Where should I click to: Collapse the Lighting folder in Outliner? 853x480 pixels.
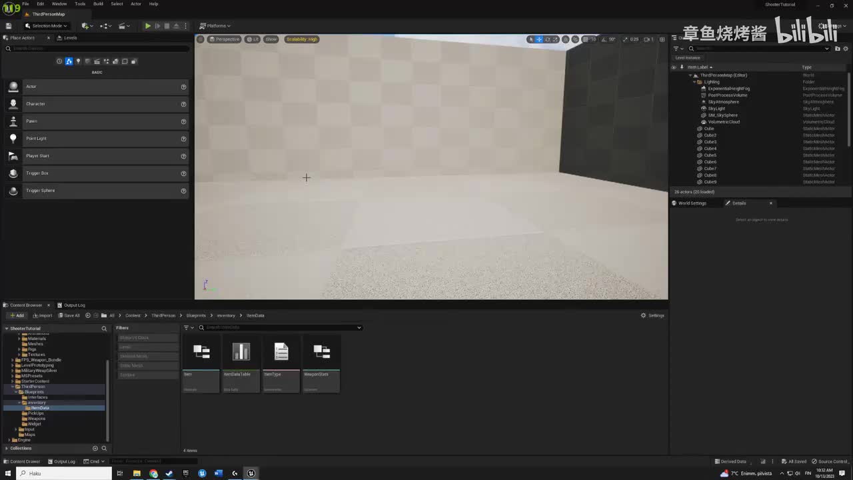[694, 82]
